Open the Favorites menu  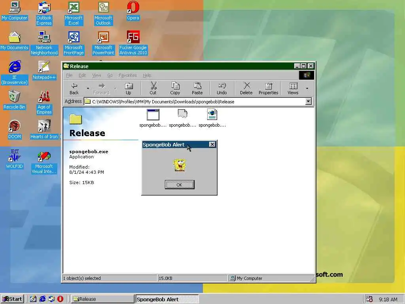128,75
